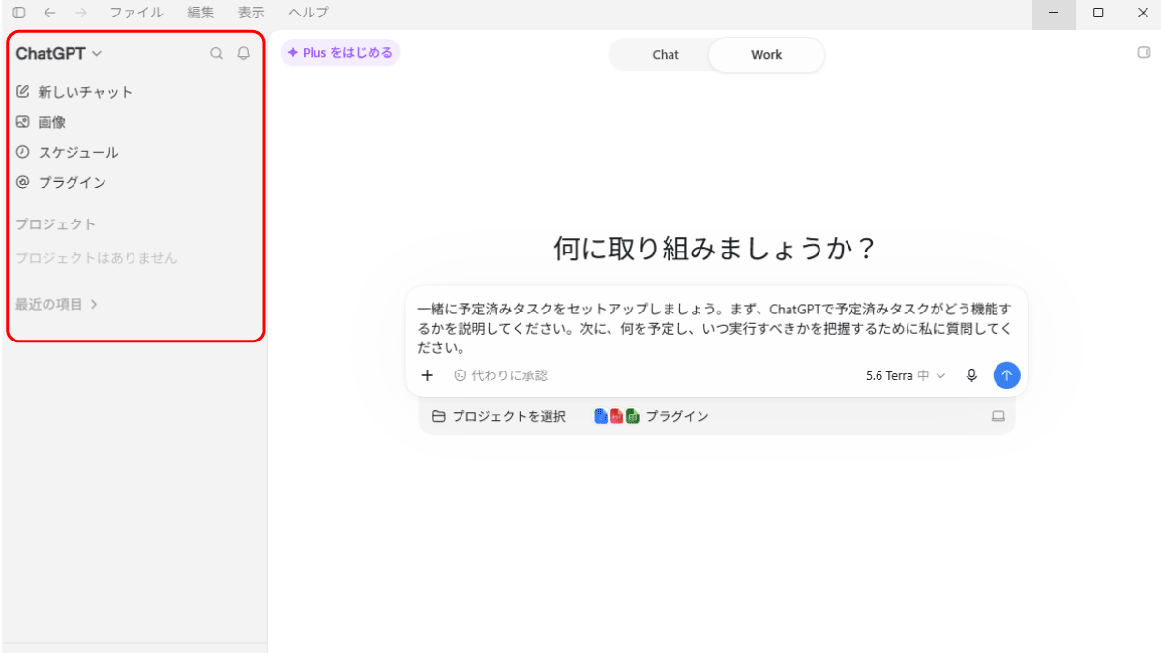Open the 表示 menu
The width and height of the screenshot is (1161, 653).
[x=252, y=13]
